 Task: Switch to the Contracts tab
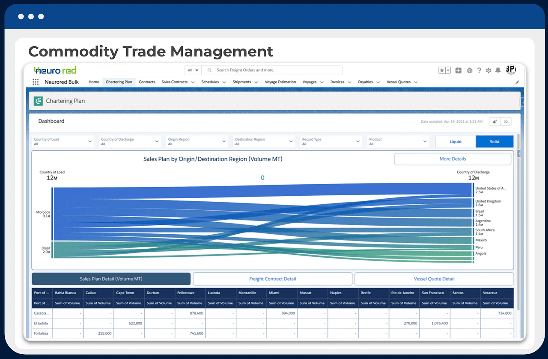[147, 82]
